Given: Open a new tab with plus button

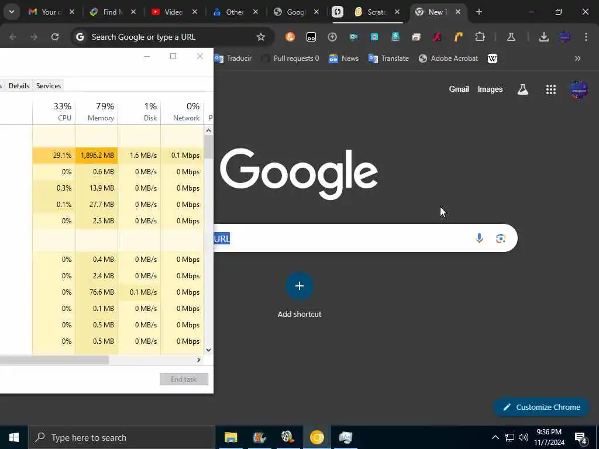Looking at the screenshot, I should (x=479, y=12).
